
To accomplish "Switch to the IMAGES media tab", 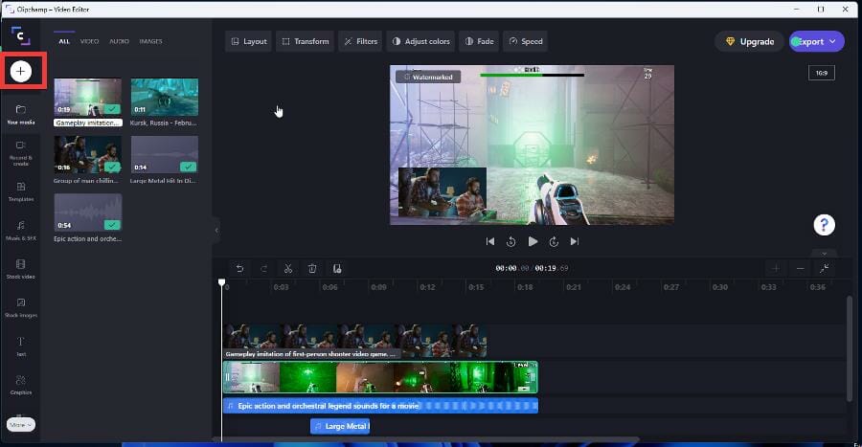I will coord(150,41).
